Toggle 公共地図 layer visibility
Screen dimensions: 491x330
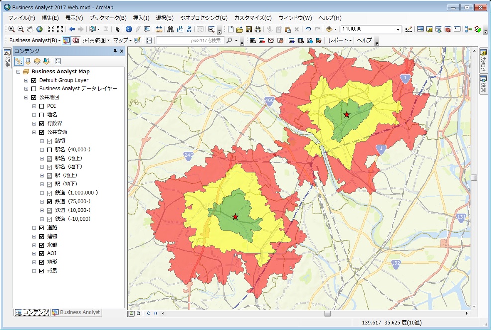[x=34, y=97]
